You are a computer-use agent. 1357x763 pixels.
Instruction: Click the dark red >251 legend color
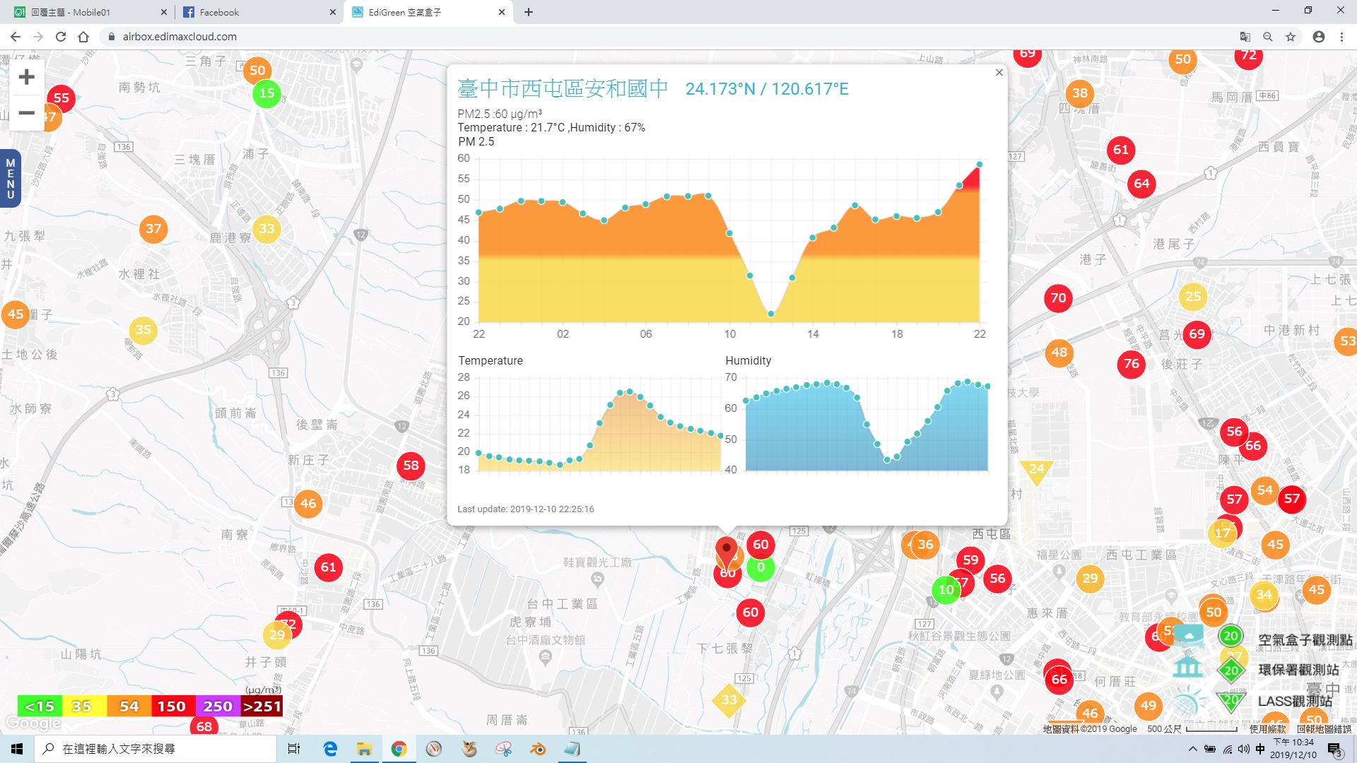click(262, 706)
